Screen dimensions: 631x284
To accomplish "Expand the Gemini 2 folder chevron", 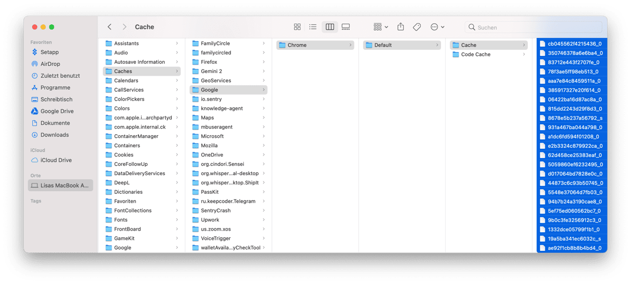I will [264, 72].
